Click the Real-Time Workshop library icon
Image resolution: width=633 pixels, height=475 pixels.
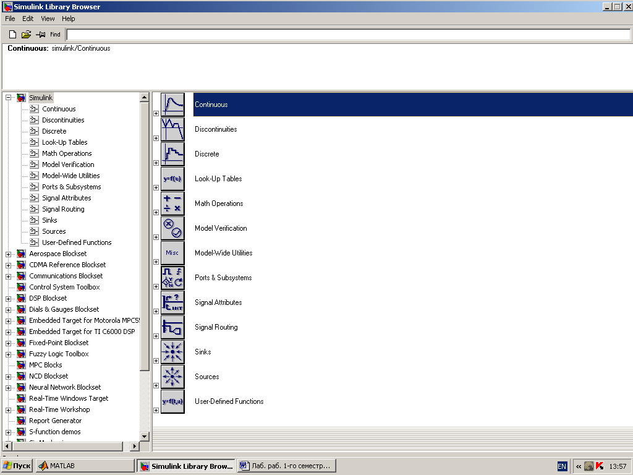click(x=22, y=409)
